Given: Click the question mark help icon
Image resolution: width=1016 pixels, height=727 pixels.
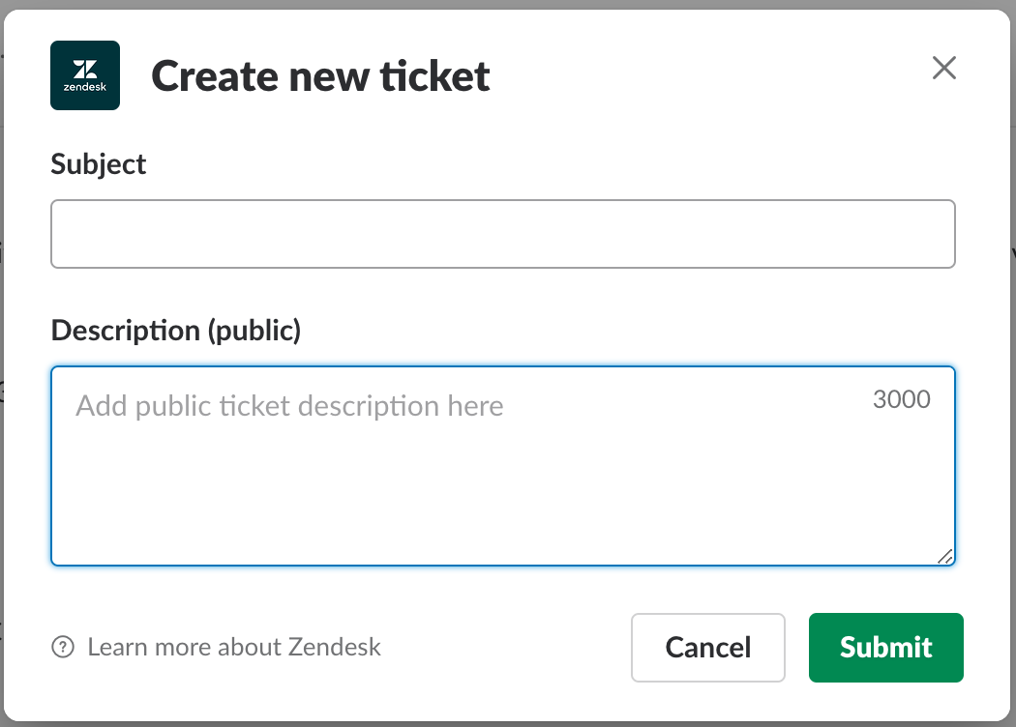Looking at the screenshot, I should click(63, 647).
